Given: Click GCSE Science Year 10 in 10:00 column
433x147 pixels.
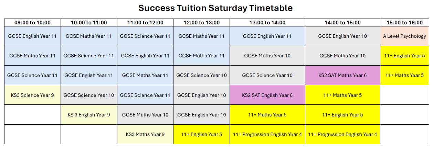Looking at the screenshot, I should click(x=89, y=95).
